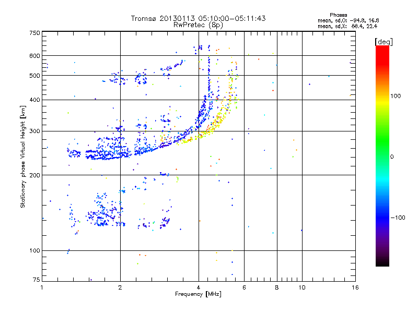Click the colorbar tick label '100'

tap(396, 96)
